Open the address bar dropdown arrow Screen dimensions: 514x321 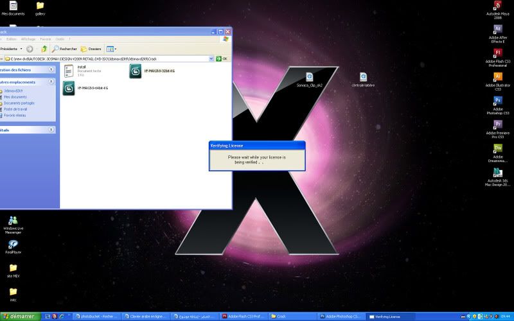(x=211, y=58)
